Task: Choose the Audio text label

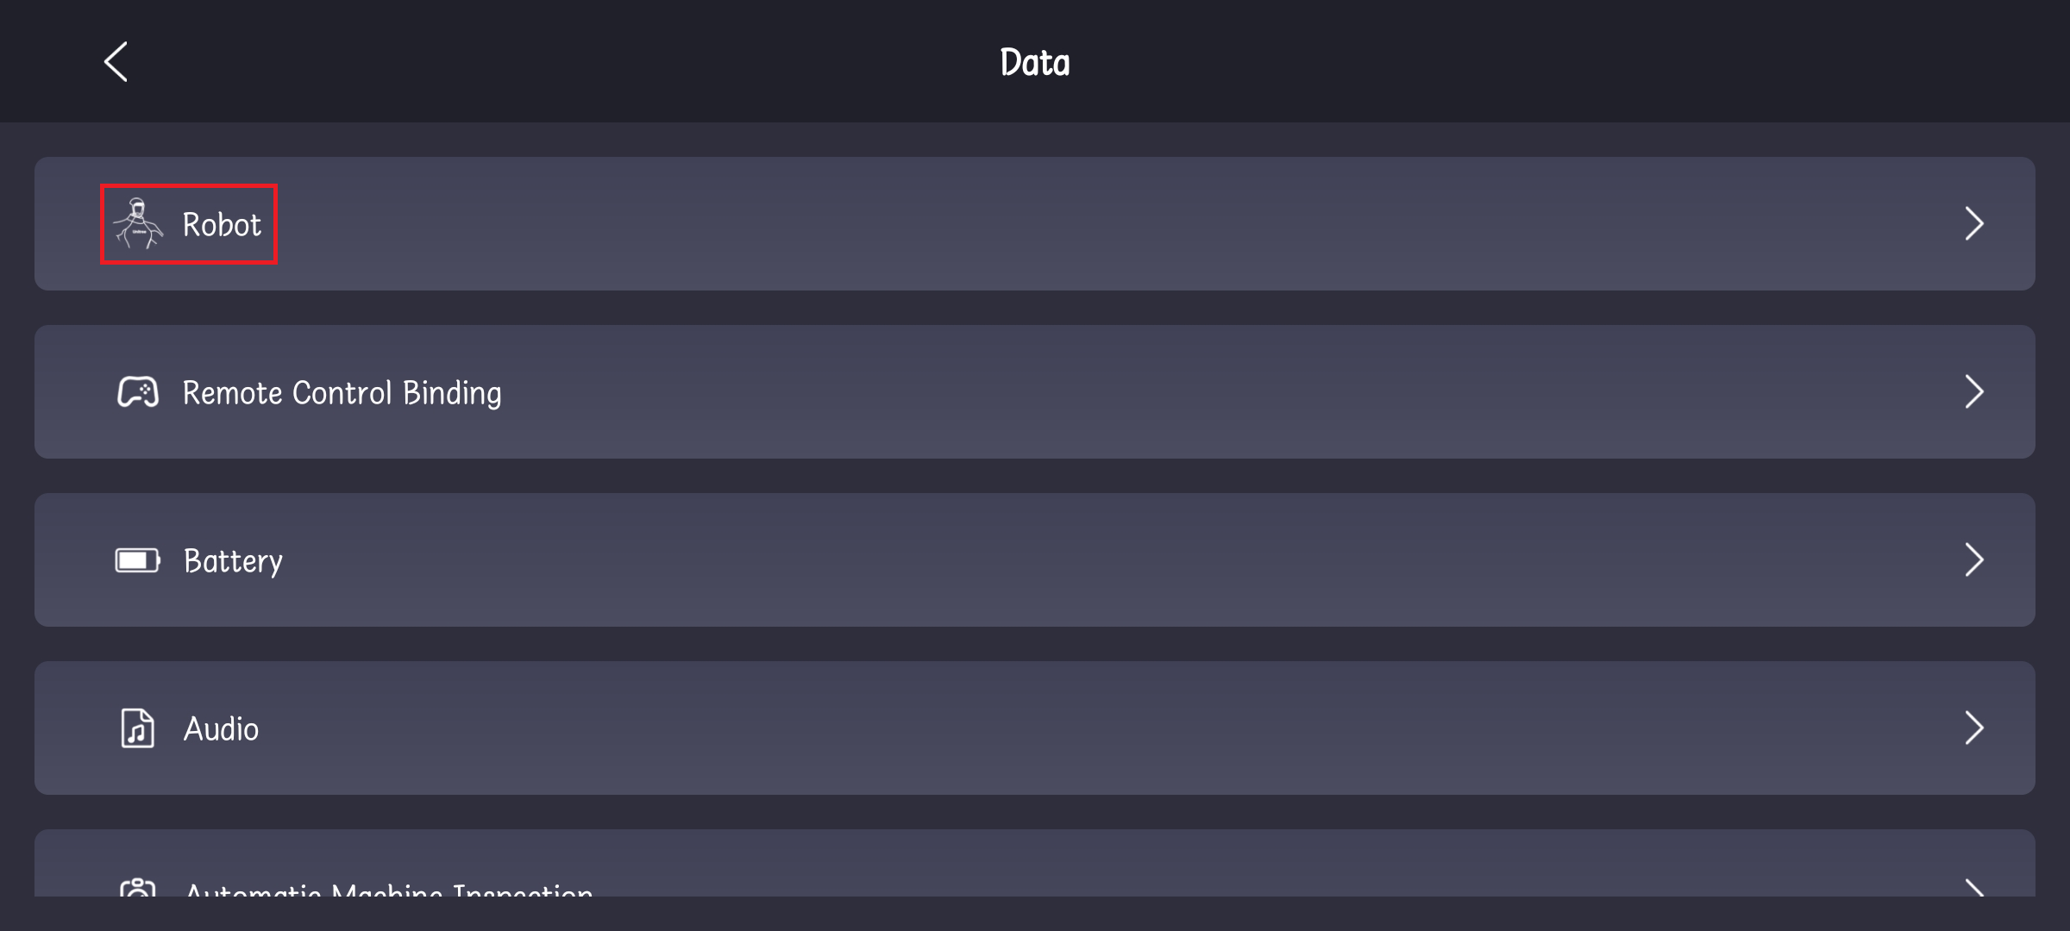Action: pos(221,729)
